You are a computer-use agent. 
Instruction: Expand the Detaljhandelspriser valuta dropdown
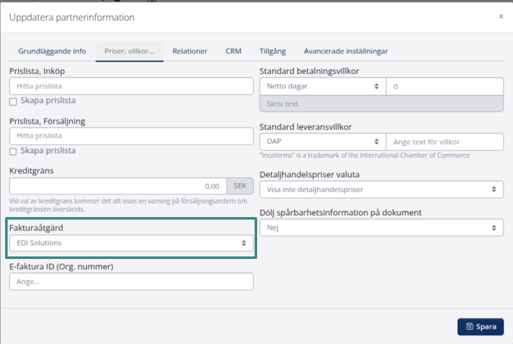point(381,189)
